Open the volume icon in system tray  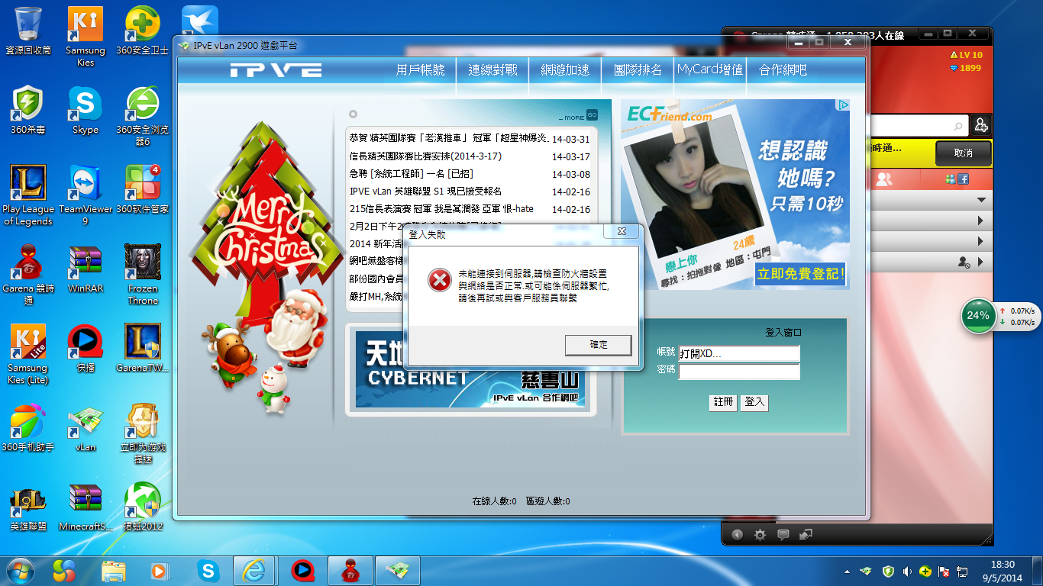[x=906, y=571]
